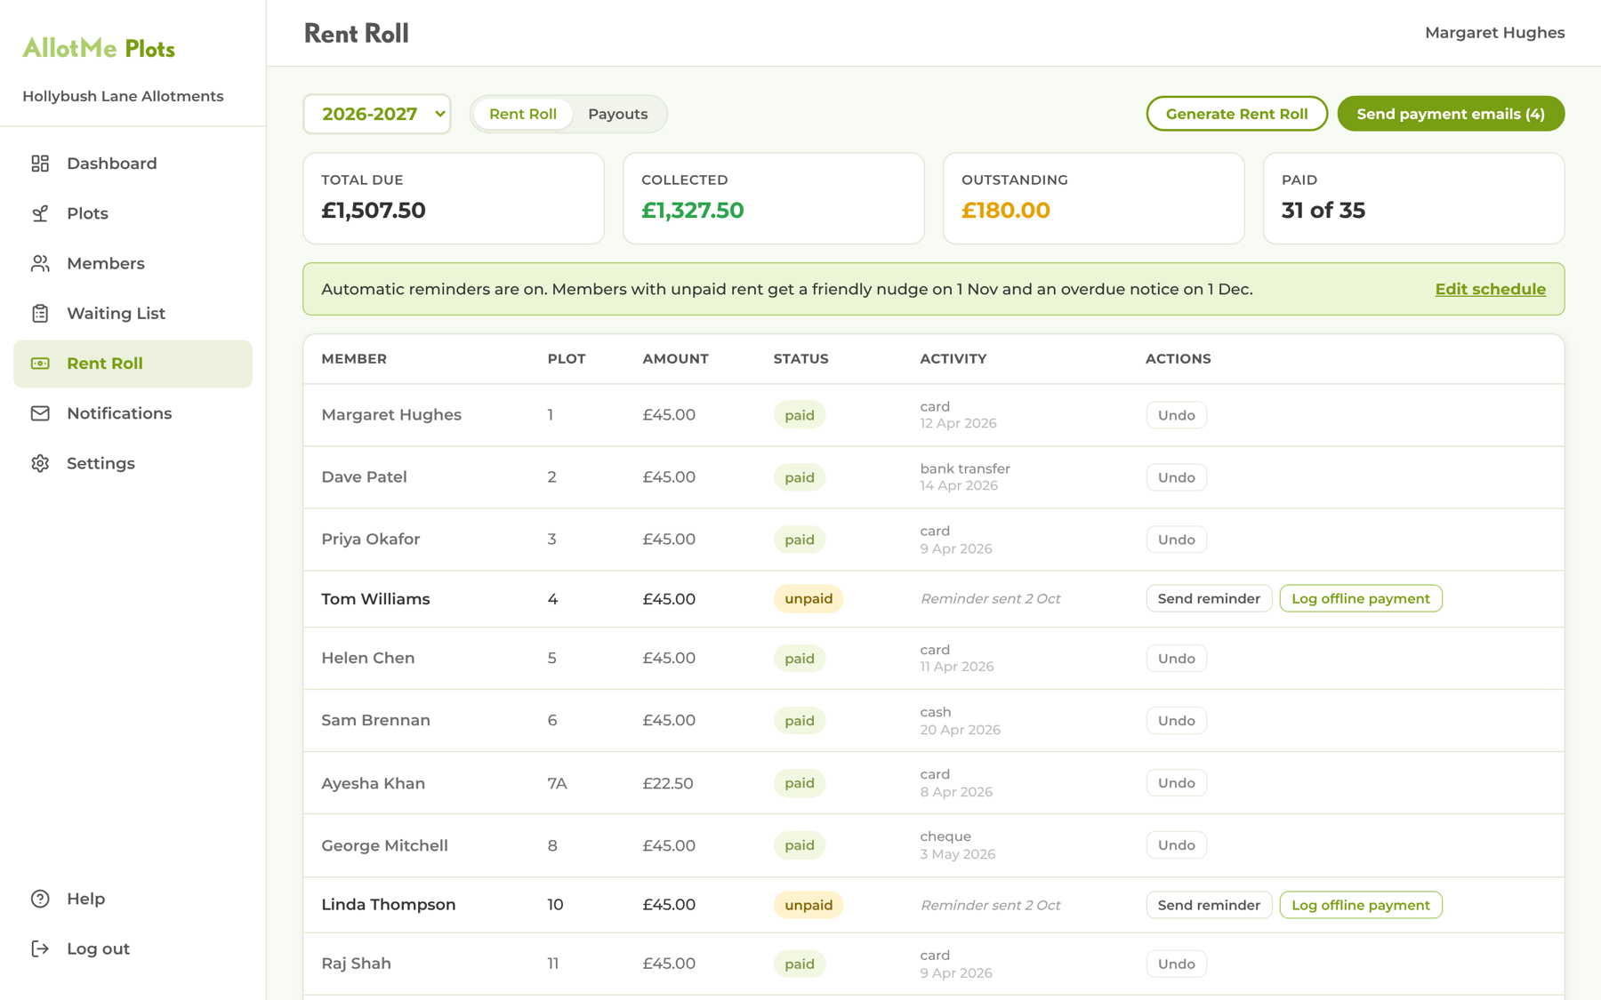Click the Plots seedling icon
The width and height of the screenshot is (1601, 1000).
tap(40, 213)
